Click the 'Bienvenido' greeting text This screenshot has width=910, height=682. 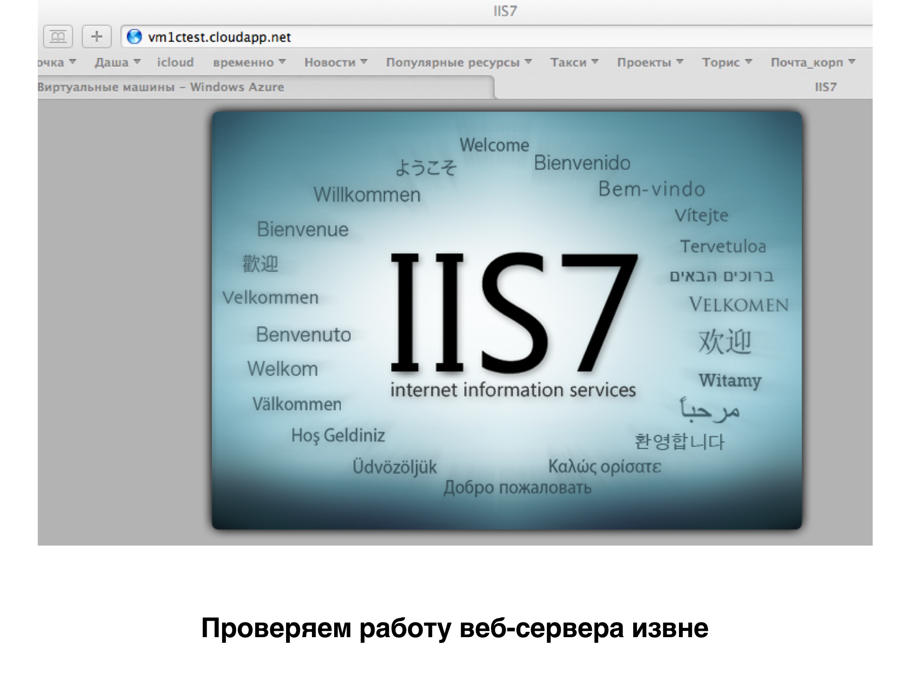(x=582, y=163)
